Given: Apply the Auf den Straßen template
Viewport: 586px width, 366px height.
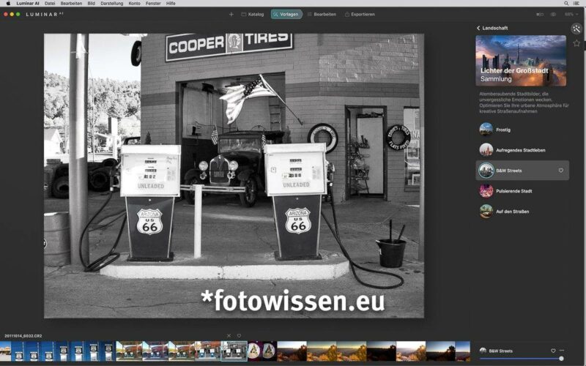Looking at the screenshot, I should 522,212.
